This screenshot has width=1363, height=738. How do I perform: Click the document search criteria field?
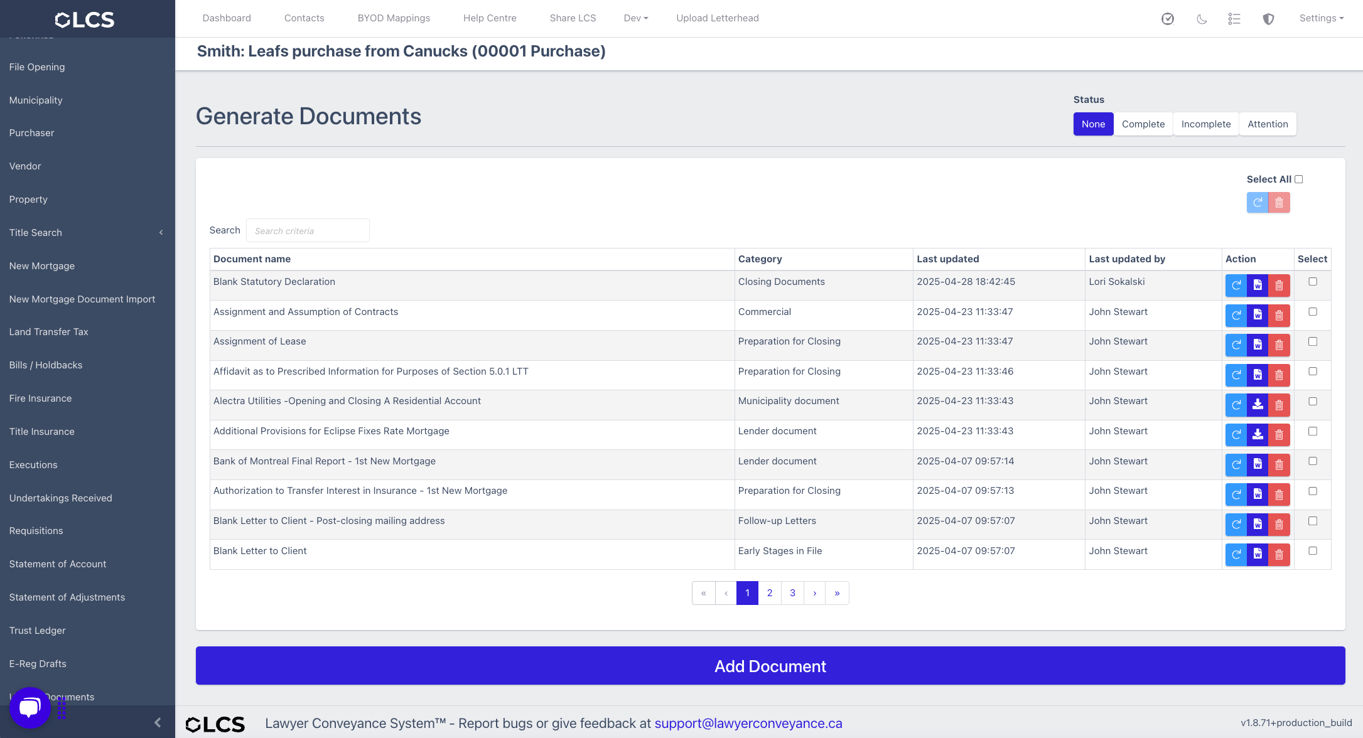tap(308, 230)
